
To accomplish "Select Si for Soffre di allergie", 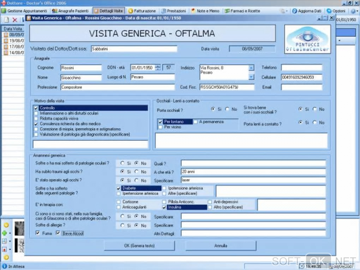I will (122, 225).
